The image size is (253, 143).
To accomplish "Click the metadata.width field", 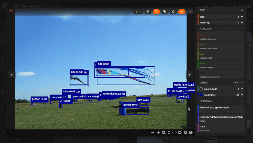I will [221, 56].
